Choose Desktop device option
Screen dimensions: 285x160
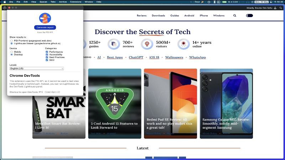point(12,55)
